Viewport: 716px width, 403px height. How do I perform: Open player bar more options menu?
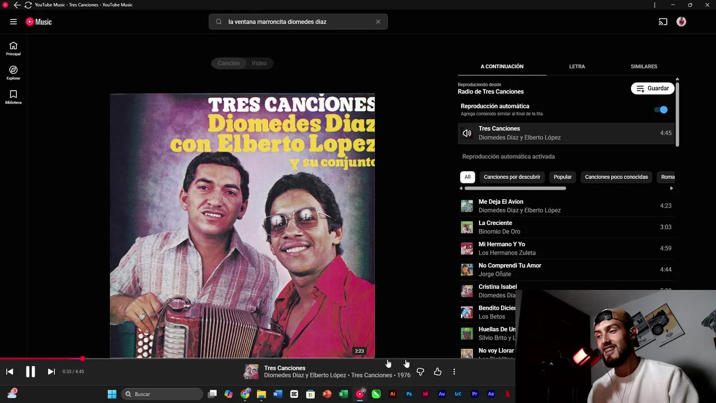tap(454, 372)
